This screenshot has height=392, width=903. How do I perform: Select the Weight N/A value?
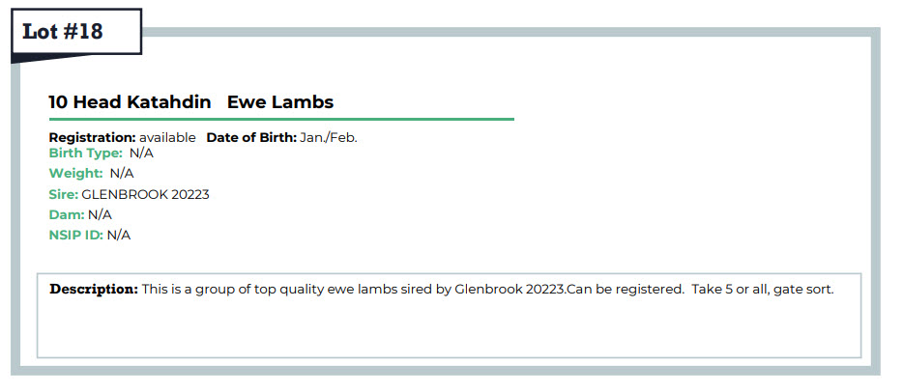(122, 173)
